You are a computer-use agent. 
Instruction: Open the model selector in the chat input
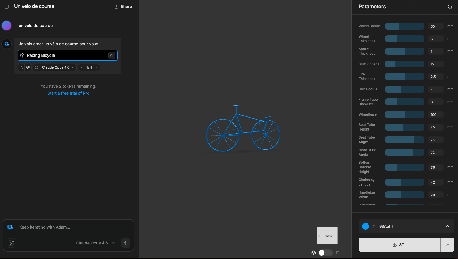click(95, 243)
